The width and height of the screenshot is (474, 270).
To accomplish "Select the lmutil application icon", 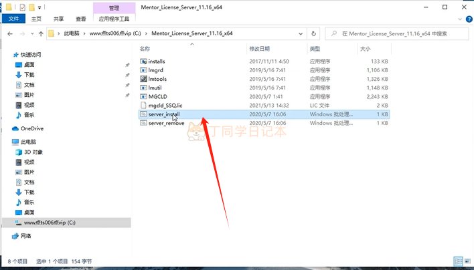I will pyautogui.click(x=143, y=88).
